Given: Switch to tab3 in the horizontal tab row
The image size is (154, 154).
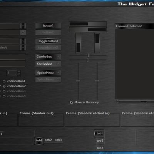Looking at the screenshot, I should tap(59, 140).
